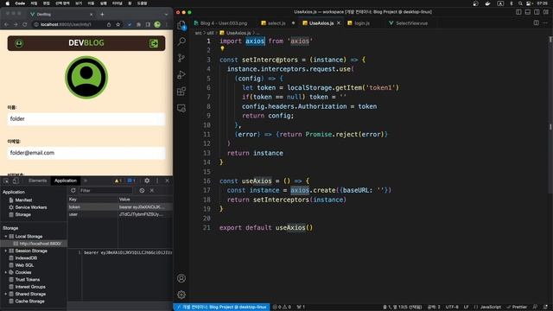Click the DevBlog profile icon in header

click(19, 43)
